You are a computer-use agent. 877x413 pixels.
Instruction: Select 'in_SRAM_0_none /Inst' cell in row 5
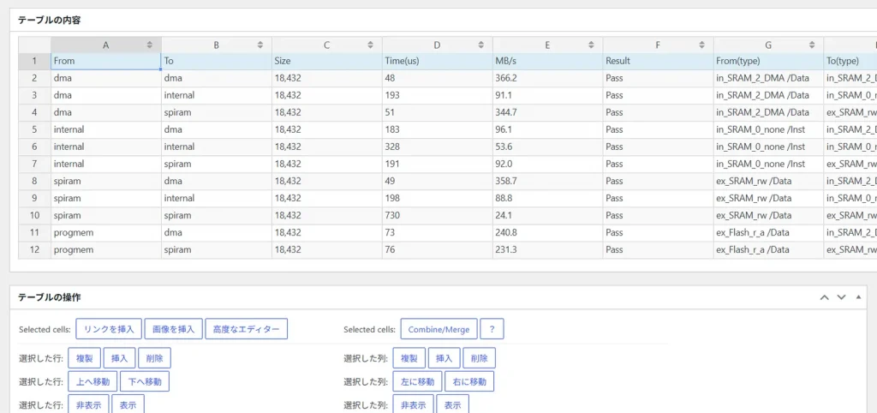[x=768, y=130]
